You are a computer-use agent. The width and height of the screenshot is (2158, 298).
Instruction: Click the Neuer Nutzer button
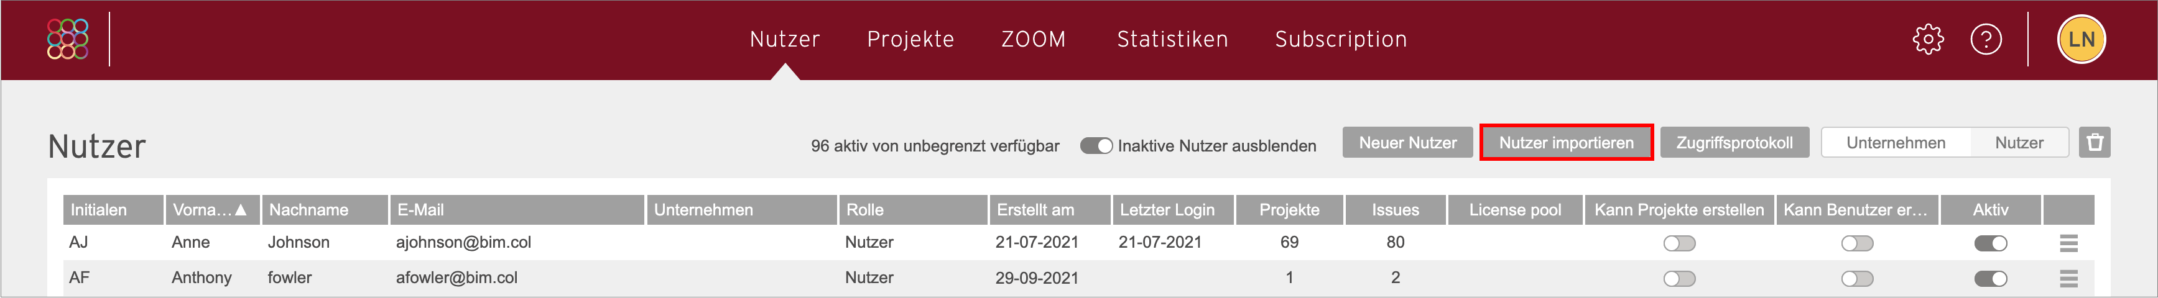click(x=1407, y=142)
